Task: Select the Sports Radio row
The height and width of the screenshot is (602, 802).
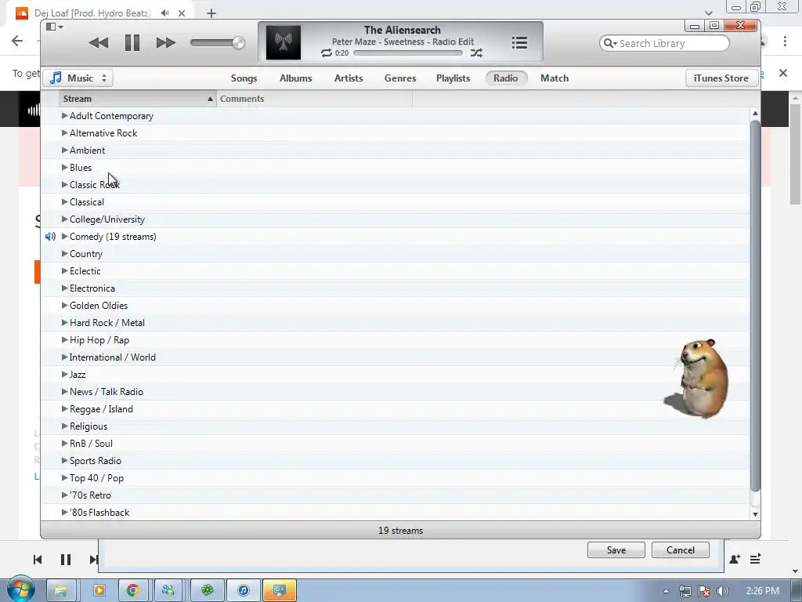Action: (x=395, y=461)
